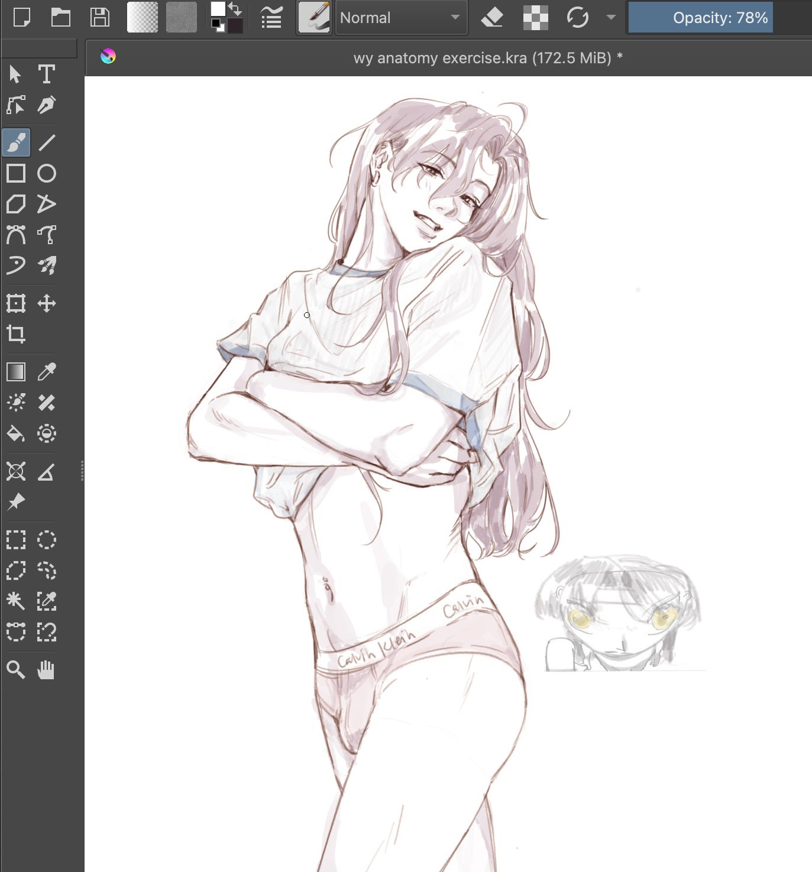
Task: Save the current document
Action: pyautogui.click(x=99, y=18)
